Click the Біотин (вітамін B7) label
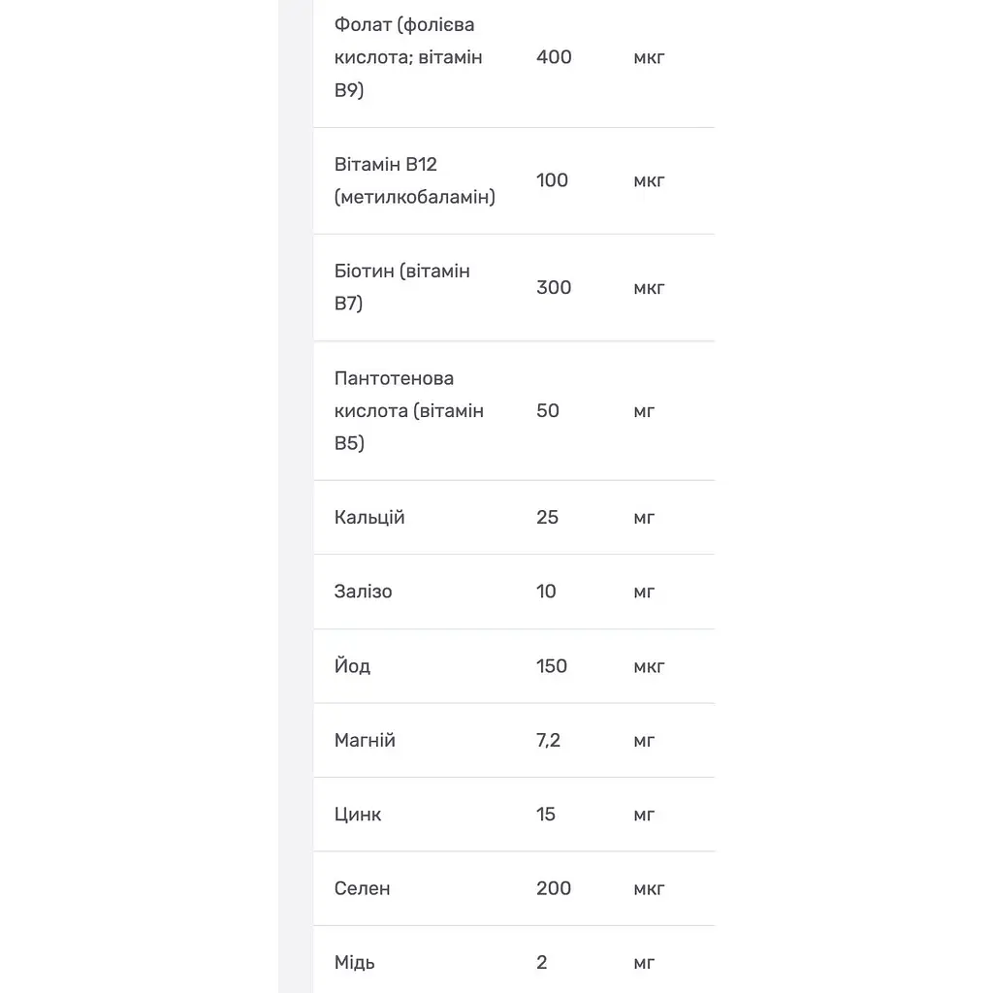Image resolution: width=993 pixels, height=993 pixels. click(401, 287)
